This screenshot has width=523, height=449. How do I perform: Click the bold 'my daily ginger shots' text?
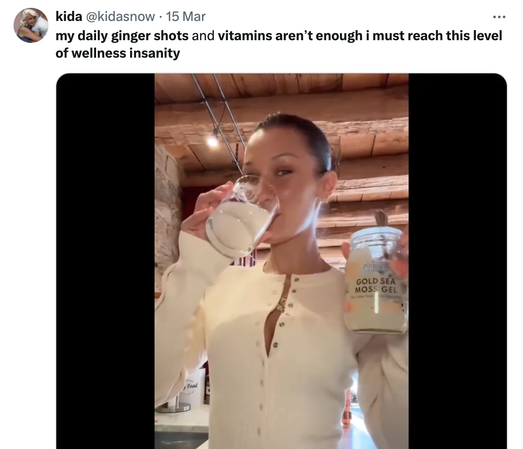122,36
